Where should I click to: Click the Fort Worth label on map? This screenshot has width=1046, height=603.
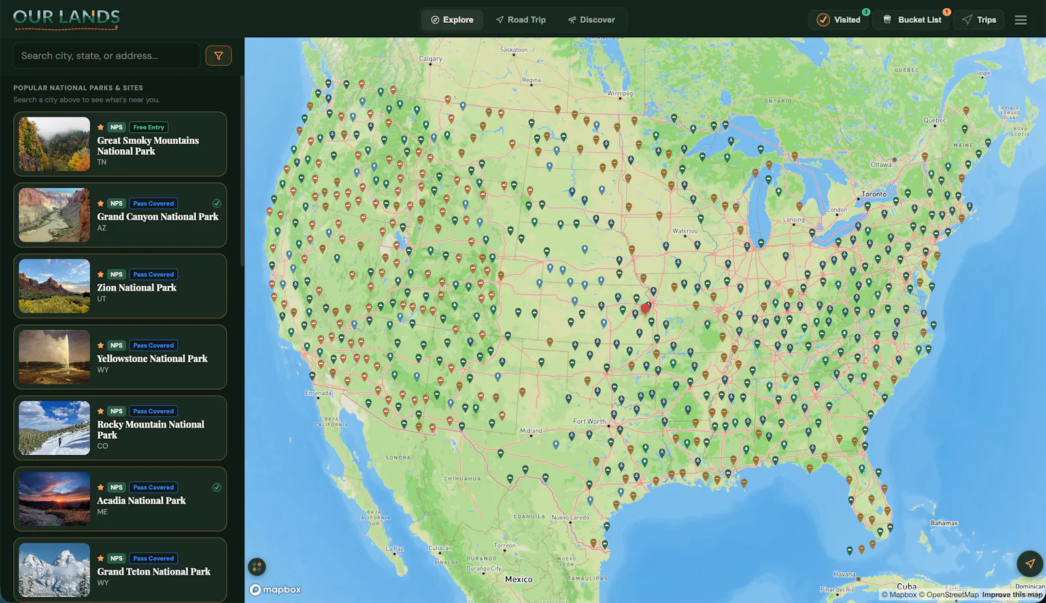589,422
